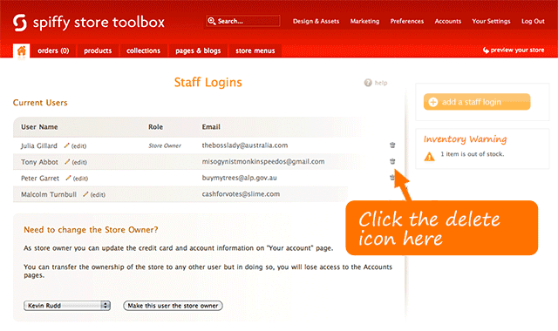The image size is (558, 331).
Task: Click the inventory warning triangle icon
Action: click(430, 156)
